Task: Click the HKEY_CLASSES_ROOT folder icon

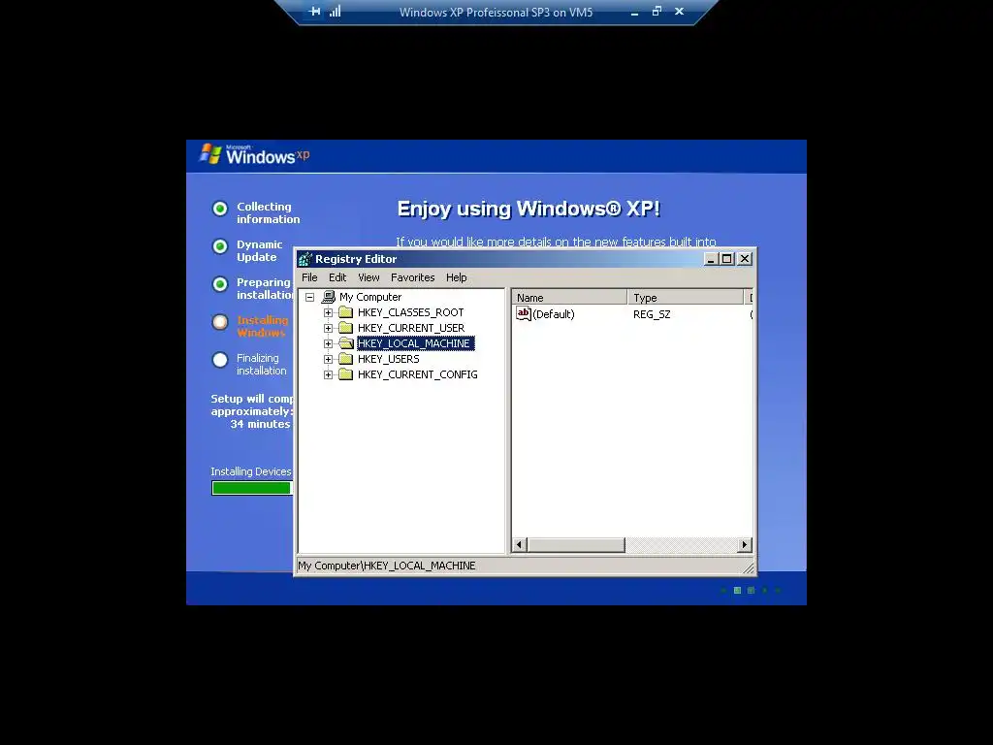Action: point(346,311)
